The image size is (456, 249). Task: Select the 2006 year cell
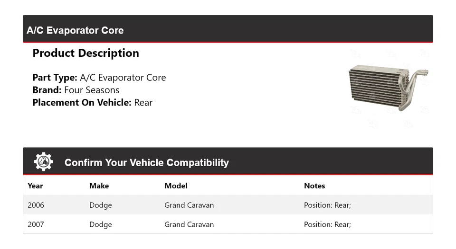click(36, 205)
